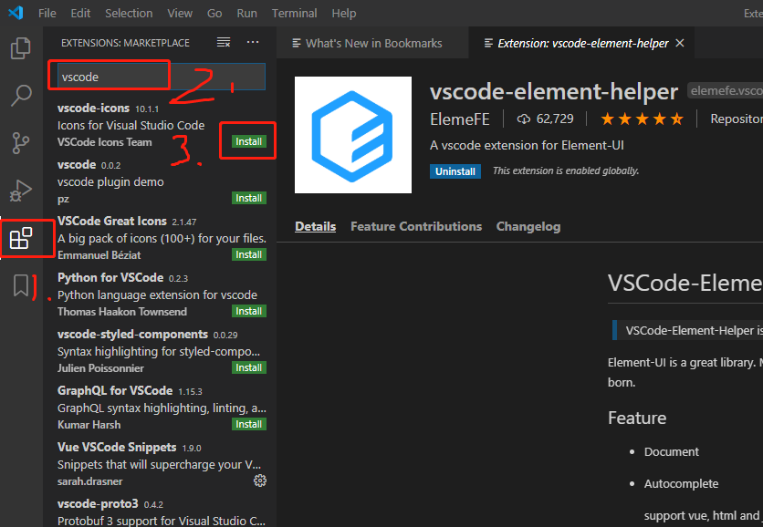Select VSCode Great Icons list entry

click(x=160, y=238)
